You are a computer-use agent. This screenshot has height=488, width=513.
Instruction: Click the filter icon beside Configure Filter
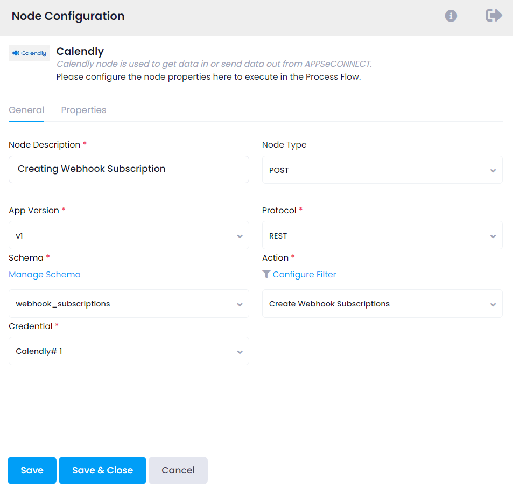coord(266,274)
